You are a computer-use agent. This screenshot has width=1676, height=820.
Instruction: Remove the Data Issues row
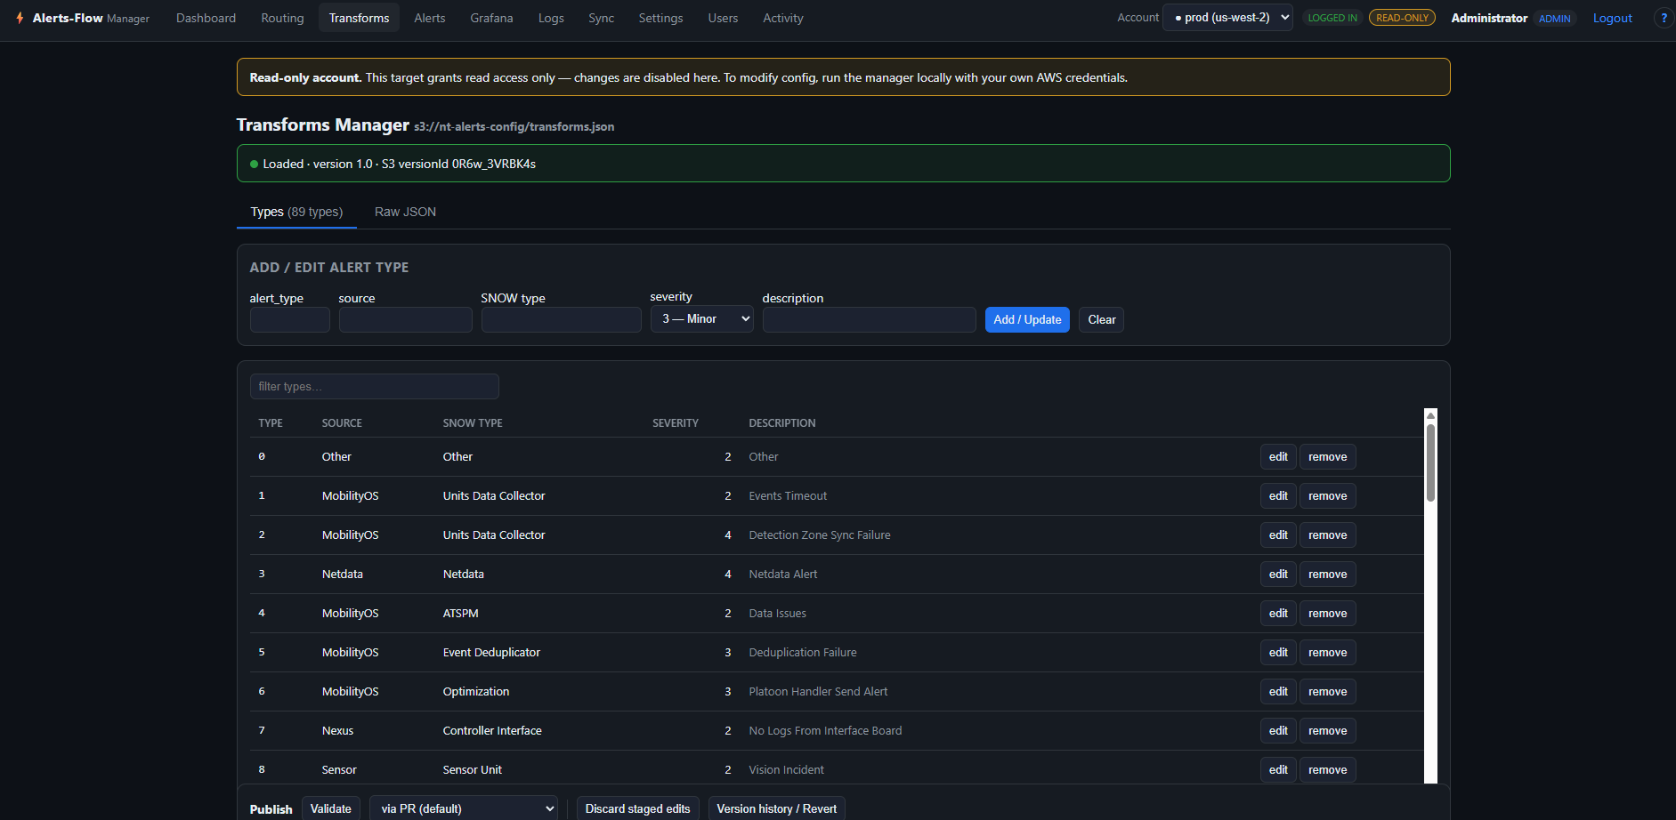1327,613
